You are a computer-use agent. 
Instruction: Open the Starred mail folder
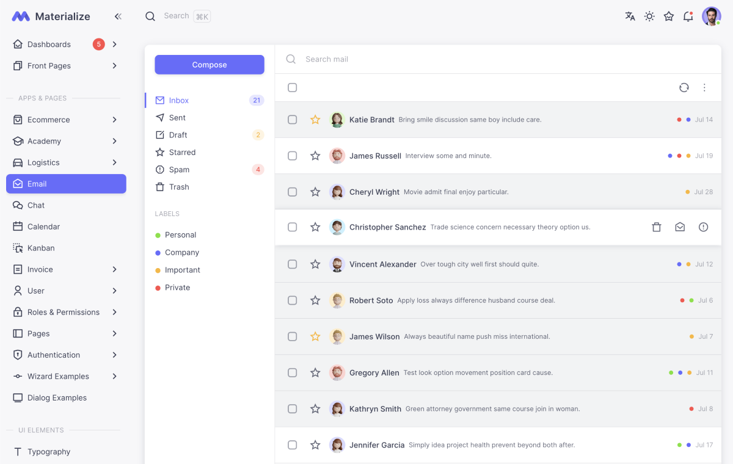(x=181, y=152)
